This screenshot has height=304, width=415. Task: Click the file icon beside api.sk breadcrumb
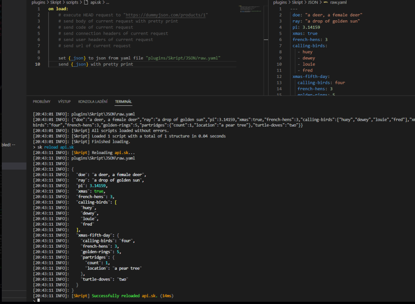[86, 2]
